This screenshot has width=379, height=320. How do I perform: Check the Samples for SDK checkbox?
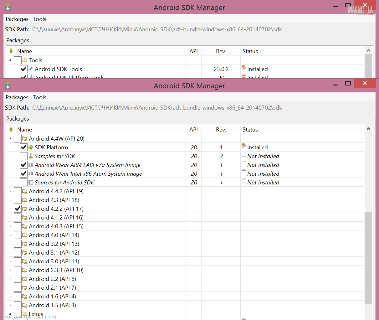(23, 156)
